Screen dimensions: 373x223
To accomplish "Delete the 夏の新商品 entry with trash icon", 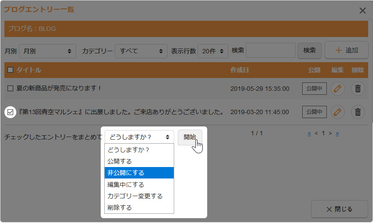I will click(x=358, y=89).
